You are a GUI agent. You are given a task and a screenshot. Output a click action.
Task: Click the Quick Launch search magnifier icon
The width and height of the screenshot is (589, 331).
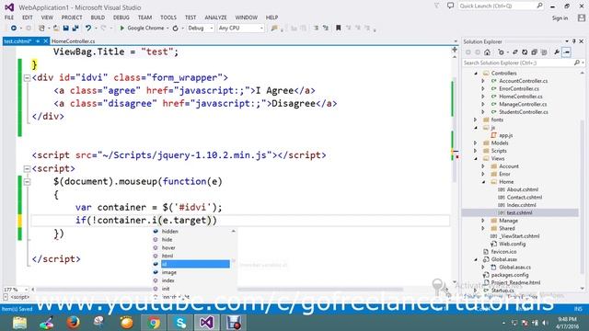[x=539, y=6]
